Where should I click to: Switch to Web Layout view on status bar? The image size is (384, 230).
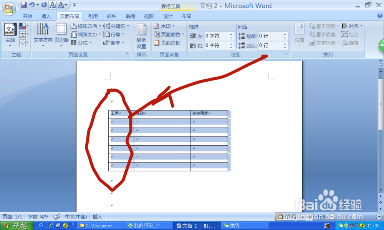pos(294,216)
